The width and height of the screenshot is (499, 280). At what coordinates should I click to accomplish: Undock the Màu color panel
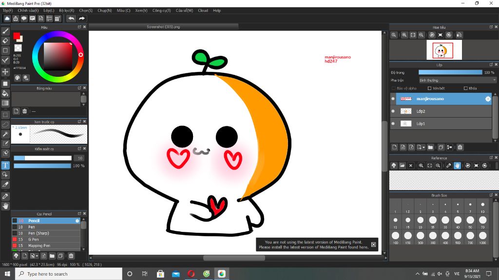point(79,27)
